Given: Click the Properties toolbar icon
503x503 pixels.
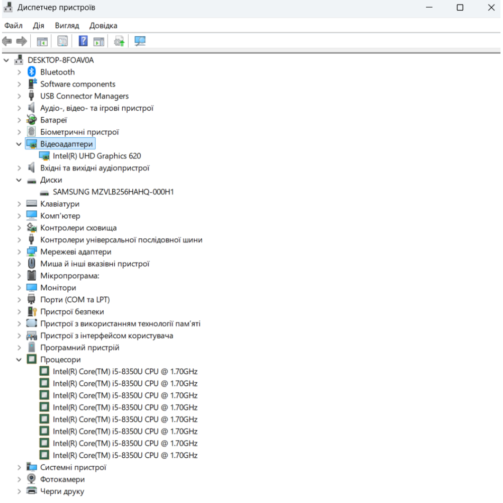Looking at the screenshot, I should 63,42.
